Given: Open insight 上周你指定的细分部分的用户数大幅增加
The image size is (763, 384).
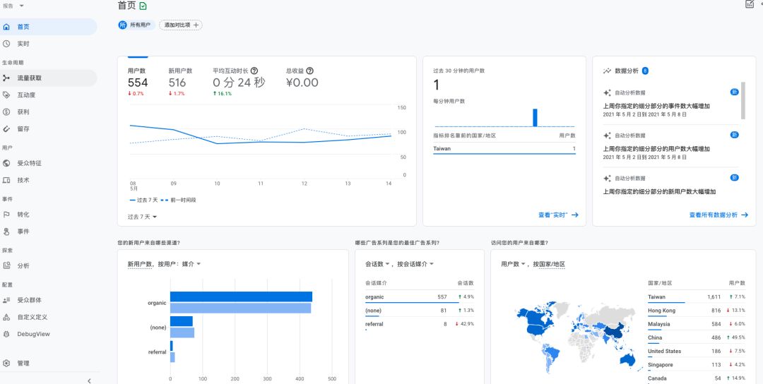Looking at the screenshot, I should coord(656,149).
